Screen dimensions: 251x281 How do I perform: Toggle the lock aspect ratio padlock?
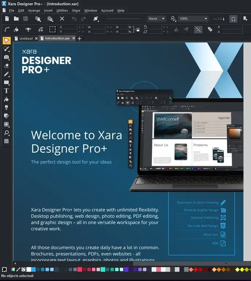138,30
